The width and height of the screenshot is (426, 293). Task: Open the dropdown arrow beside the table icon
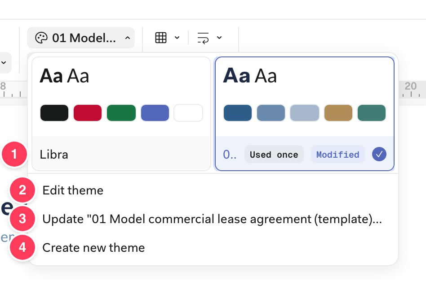tap(177, 38)
